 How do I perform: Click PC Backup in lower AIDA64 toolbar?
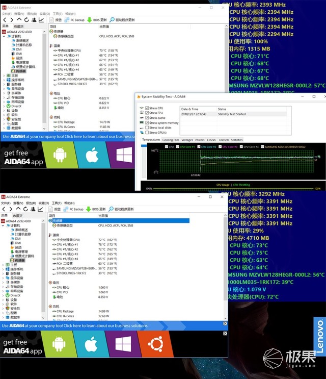point(73,209)
